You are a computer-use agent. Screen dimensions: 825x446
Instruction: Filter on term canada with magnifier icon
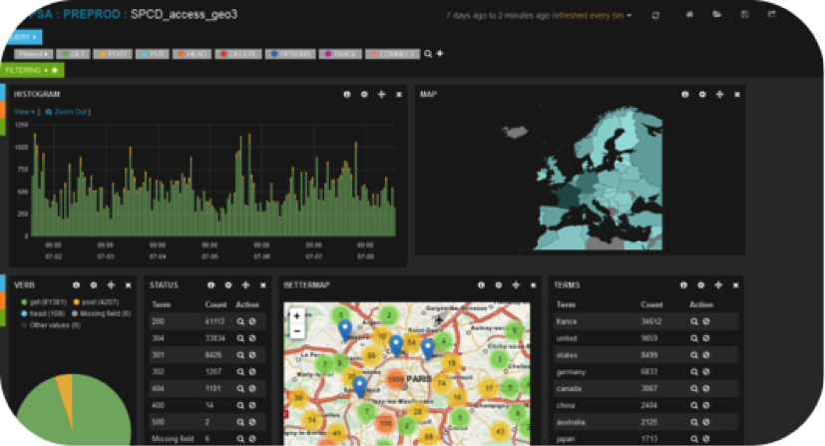tap(694, 389)
